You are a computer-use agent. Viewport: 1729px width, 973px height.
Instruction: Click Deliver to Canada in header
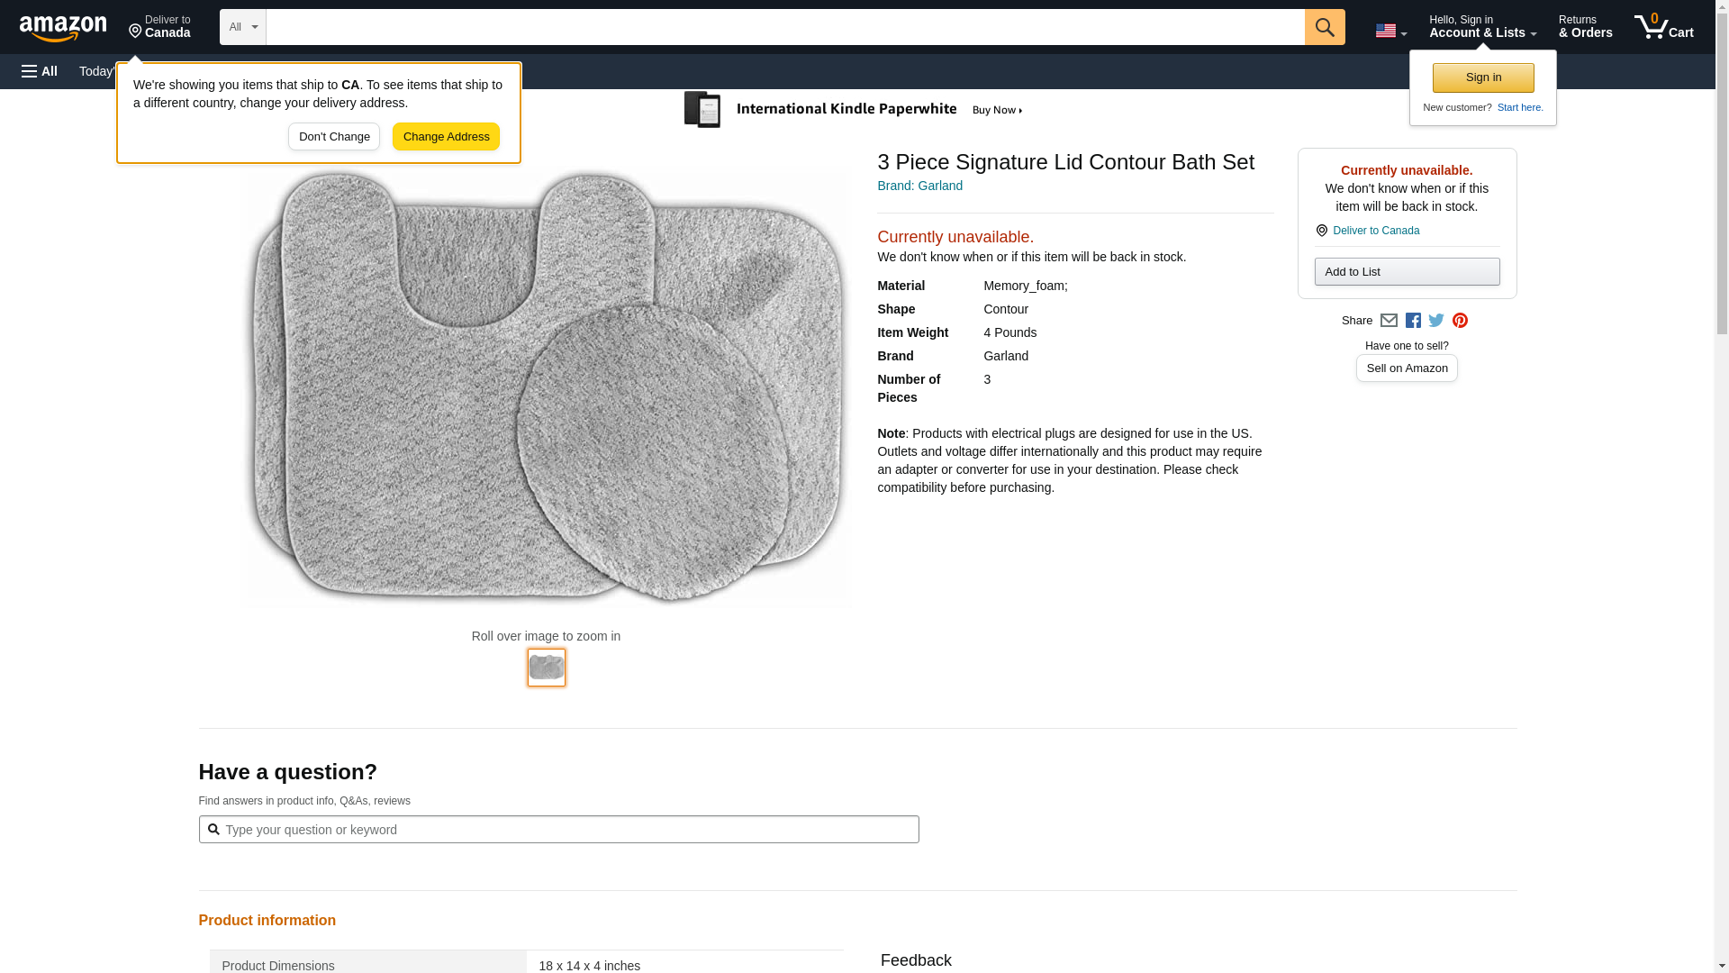(x=159, y=27)
